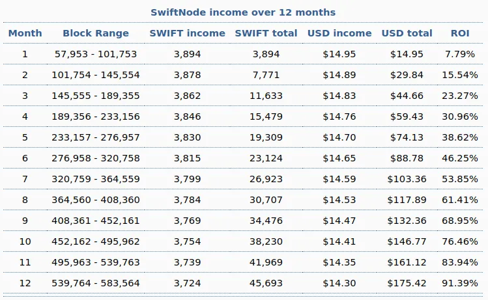Click SWIFT income value '3,815'
Viewport: 488px width, 300px height.
pyautogui.click(x=187, y=158)
